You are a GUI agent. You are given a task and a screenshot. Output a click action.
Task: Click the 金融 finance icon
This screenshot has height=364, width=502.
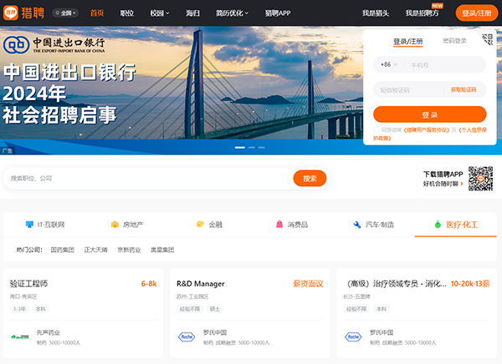click(200, 225)
